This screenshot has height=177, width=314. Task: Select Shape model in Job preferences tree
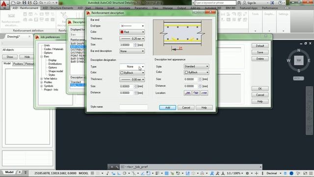coord(55,71)
